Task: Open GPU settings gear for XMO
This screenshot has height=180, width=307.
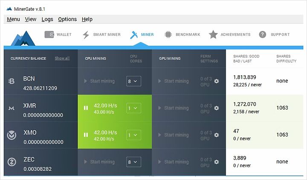Action: click(216, 135)
